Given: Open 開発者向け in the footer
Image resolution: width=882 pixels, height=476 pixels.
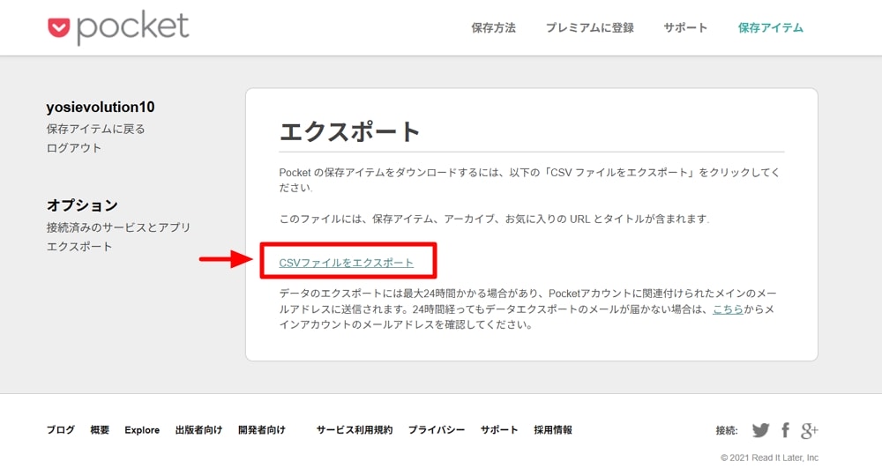Looking at the screenshot, I should [x=262, y=430].
